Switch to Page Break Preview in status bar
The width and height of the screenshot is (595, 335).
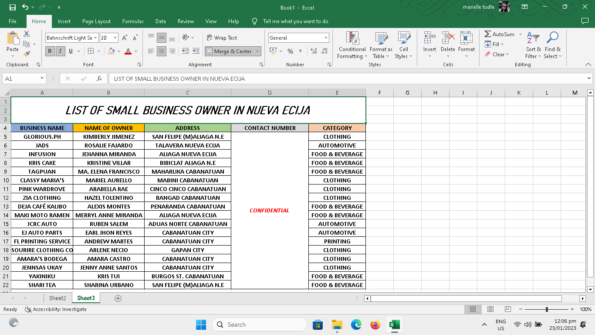pos(507,309)
